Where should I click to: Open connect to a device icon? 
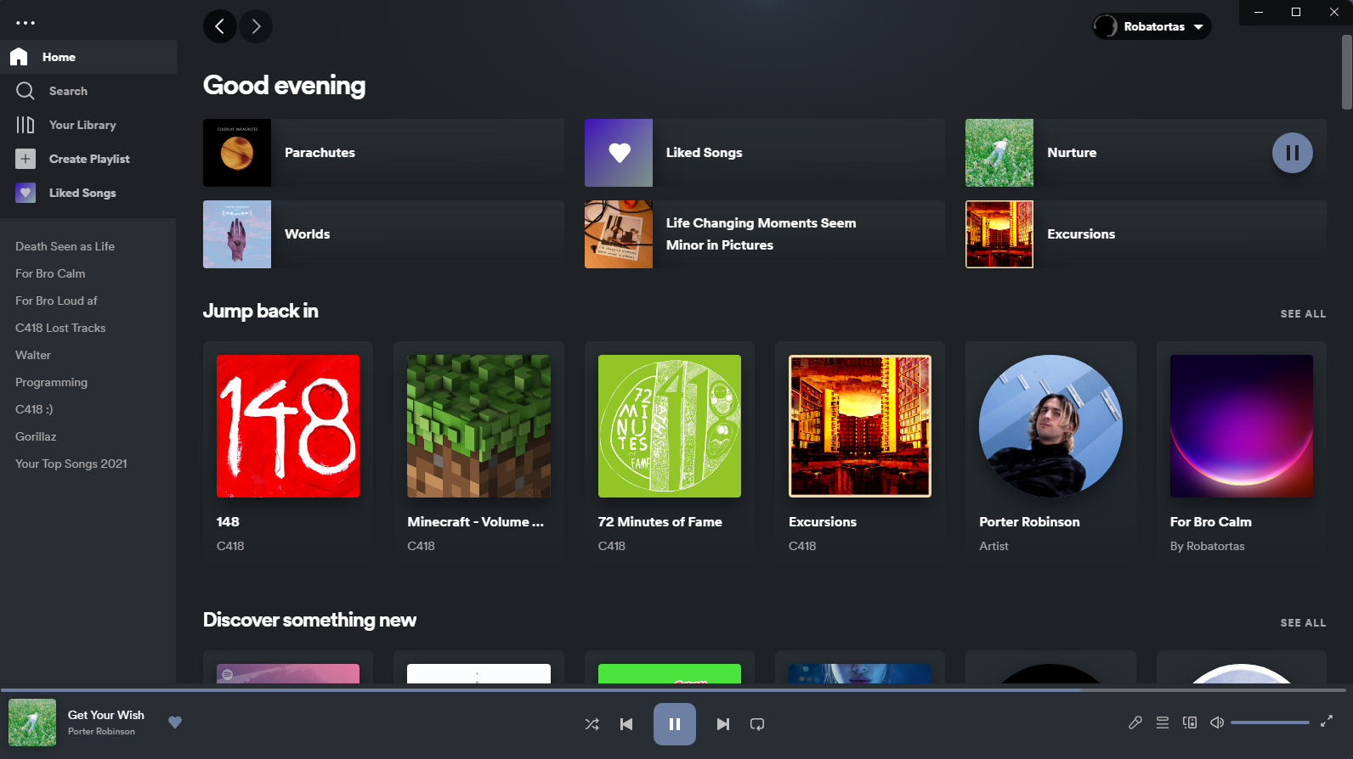tap(1190, 722)
